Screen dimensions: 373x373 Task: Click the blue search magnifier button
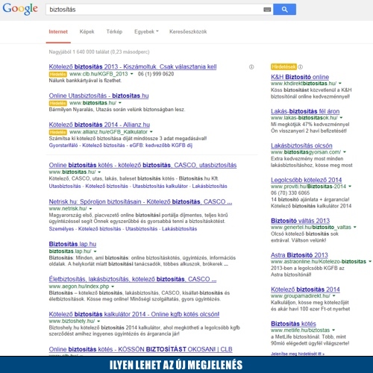pos(284,10)
